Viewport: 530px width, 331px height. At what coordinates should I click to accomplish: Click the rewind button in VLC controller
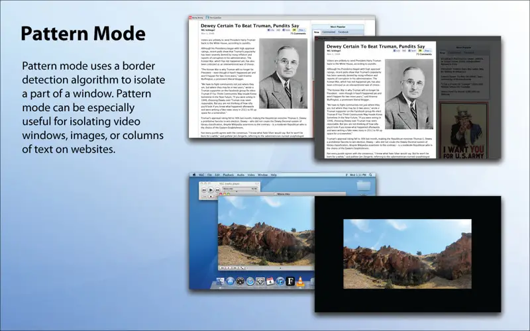click(204, 190)
